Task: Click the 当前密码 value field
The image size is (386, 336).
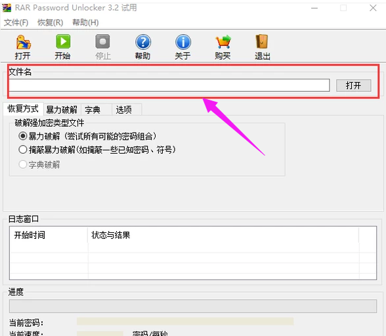Action: [x=185, y=322]
